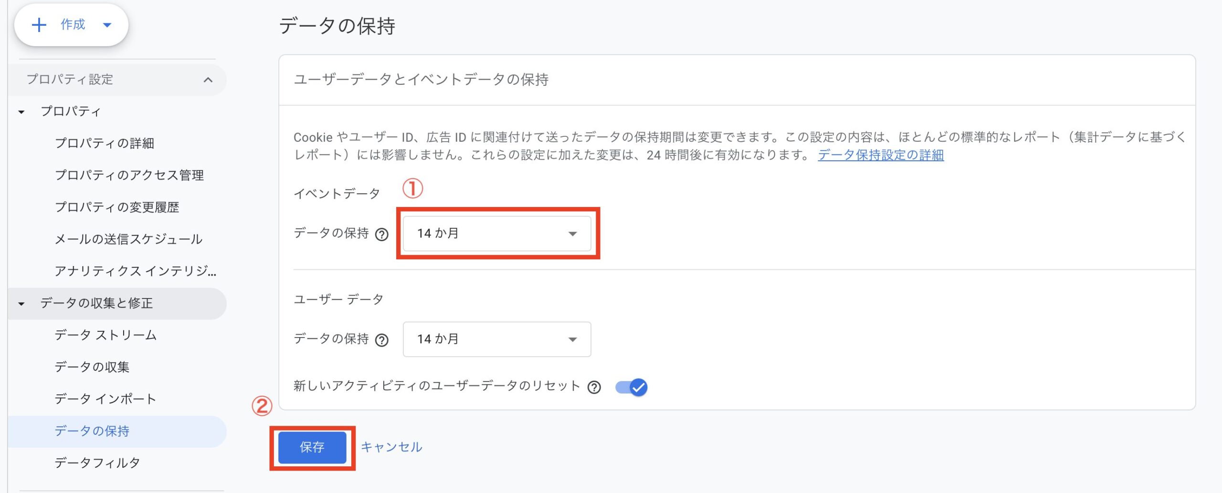1222x493 pixels.
Task: Collapse the プロパティ tree arrow
Action: 21,112
